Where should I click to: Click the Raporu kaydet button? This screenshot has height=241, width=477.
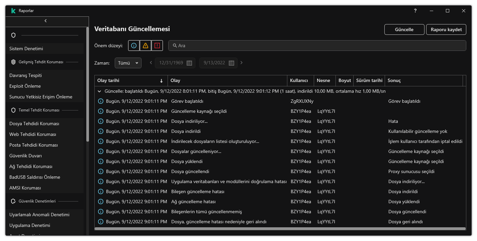446,29
